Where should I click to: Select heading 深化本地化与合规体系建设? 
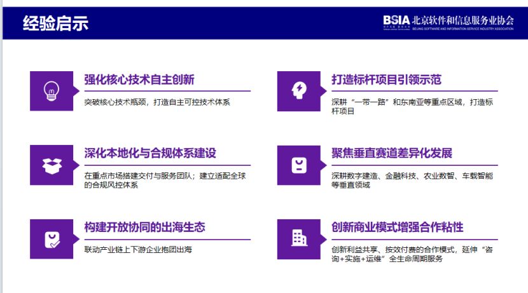point(150,153)
